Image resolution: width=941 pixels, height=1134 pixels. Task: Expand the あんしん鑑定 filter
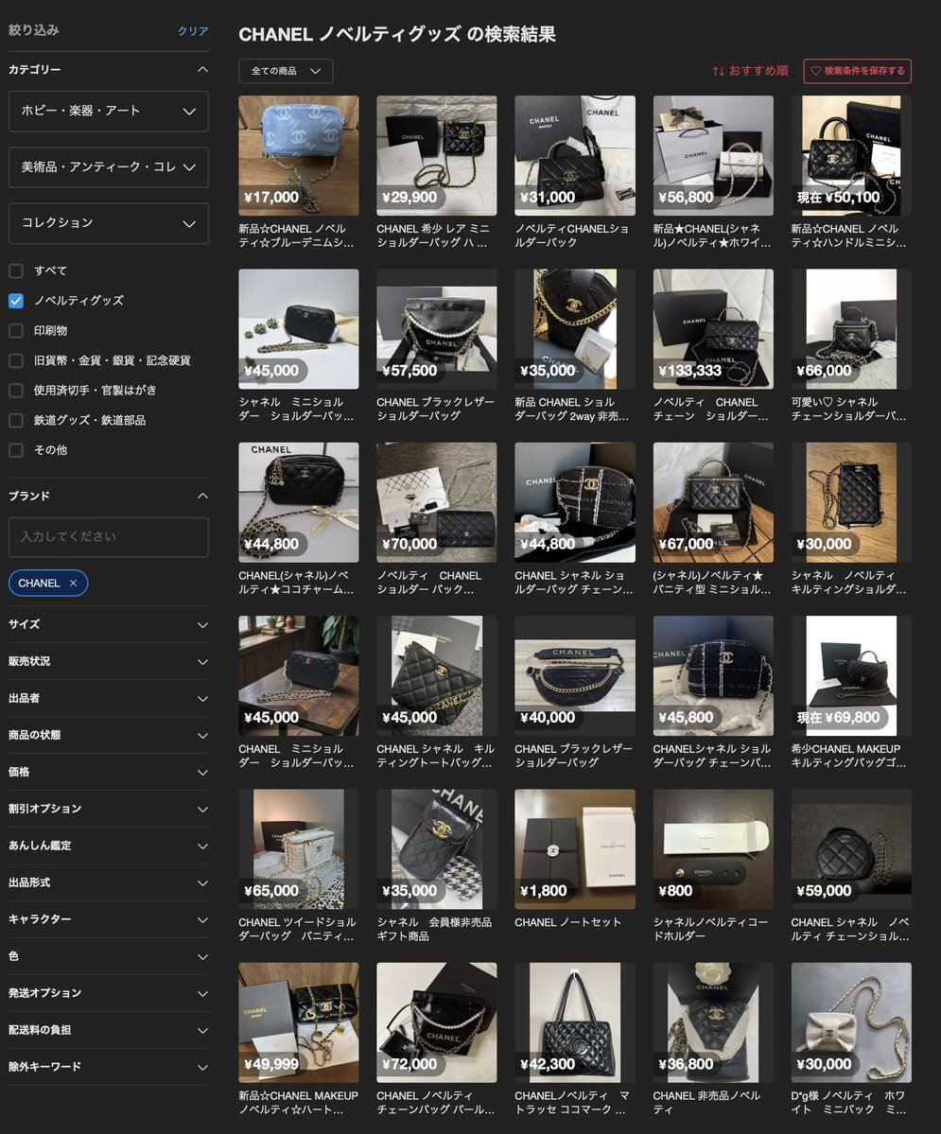(109, 846)
